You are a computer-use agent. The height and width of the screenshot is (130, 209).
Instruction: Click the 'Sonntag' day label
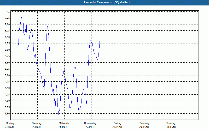point(171,123)
